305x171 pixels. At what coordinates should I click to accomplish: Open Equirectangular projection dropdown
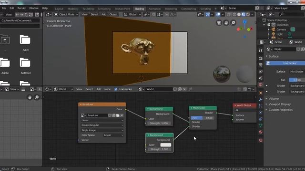pos(102,125)
